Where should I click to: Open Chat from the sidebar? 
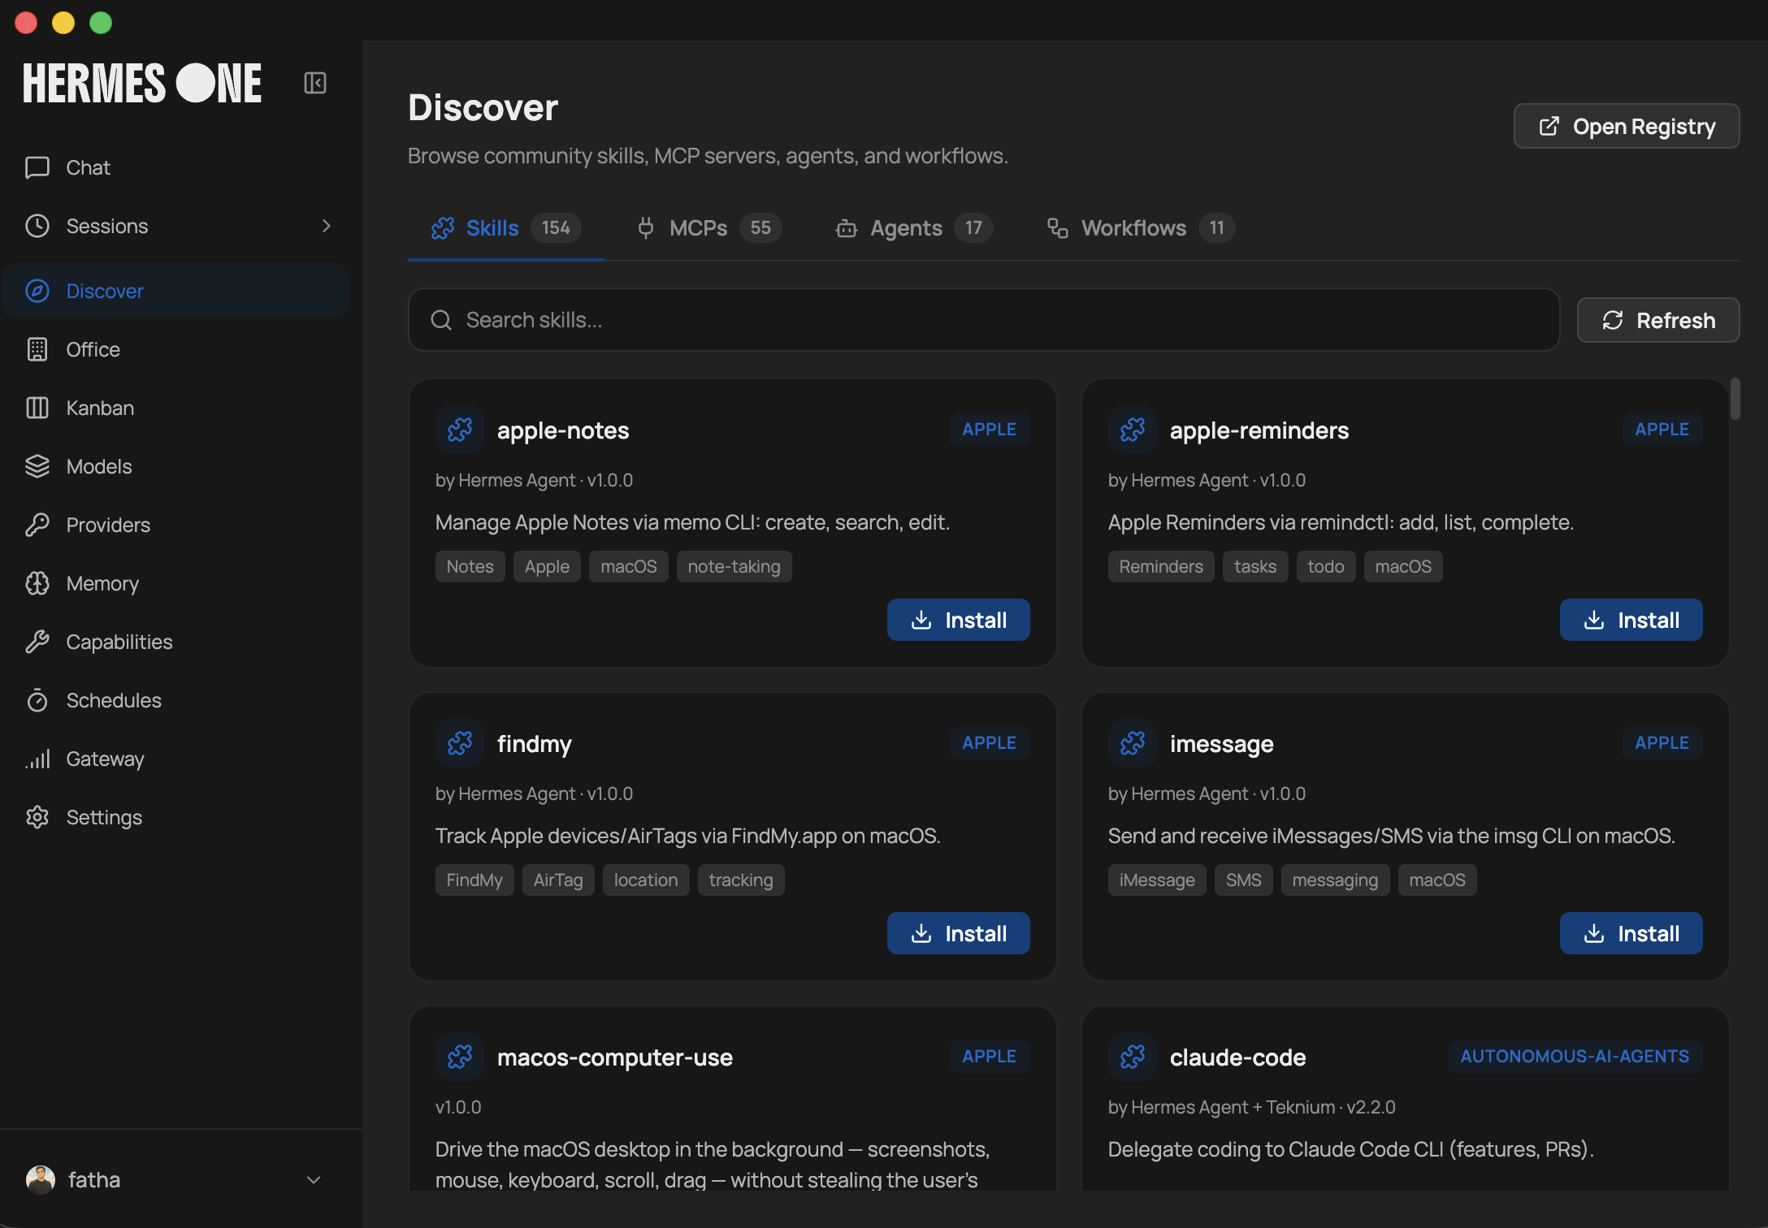pos(175,167)
